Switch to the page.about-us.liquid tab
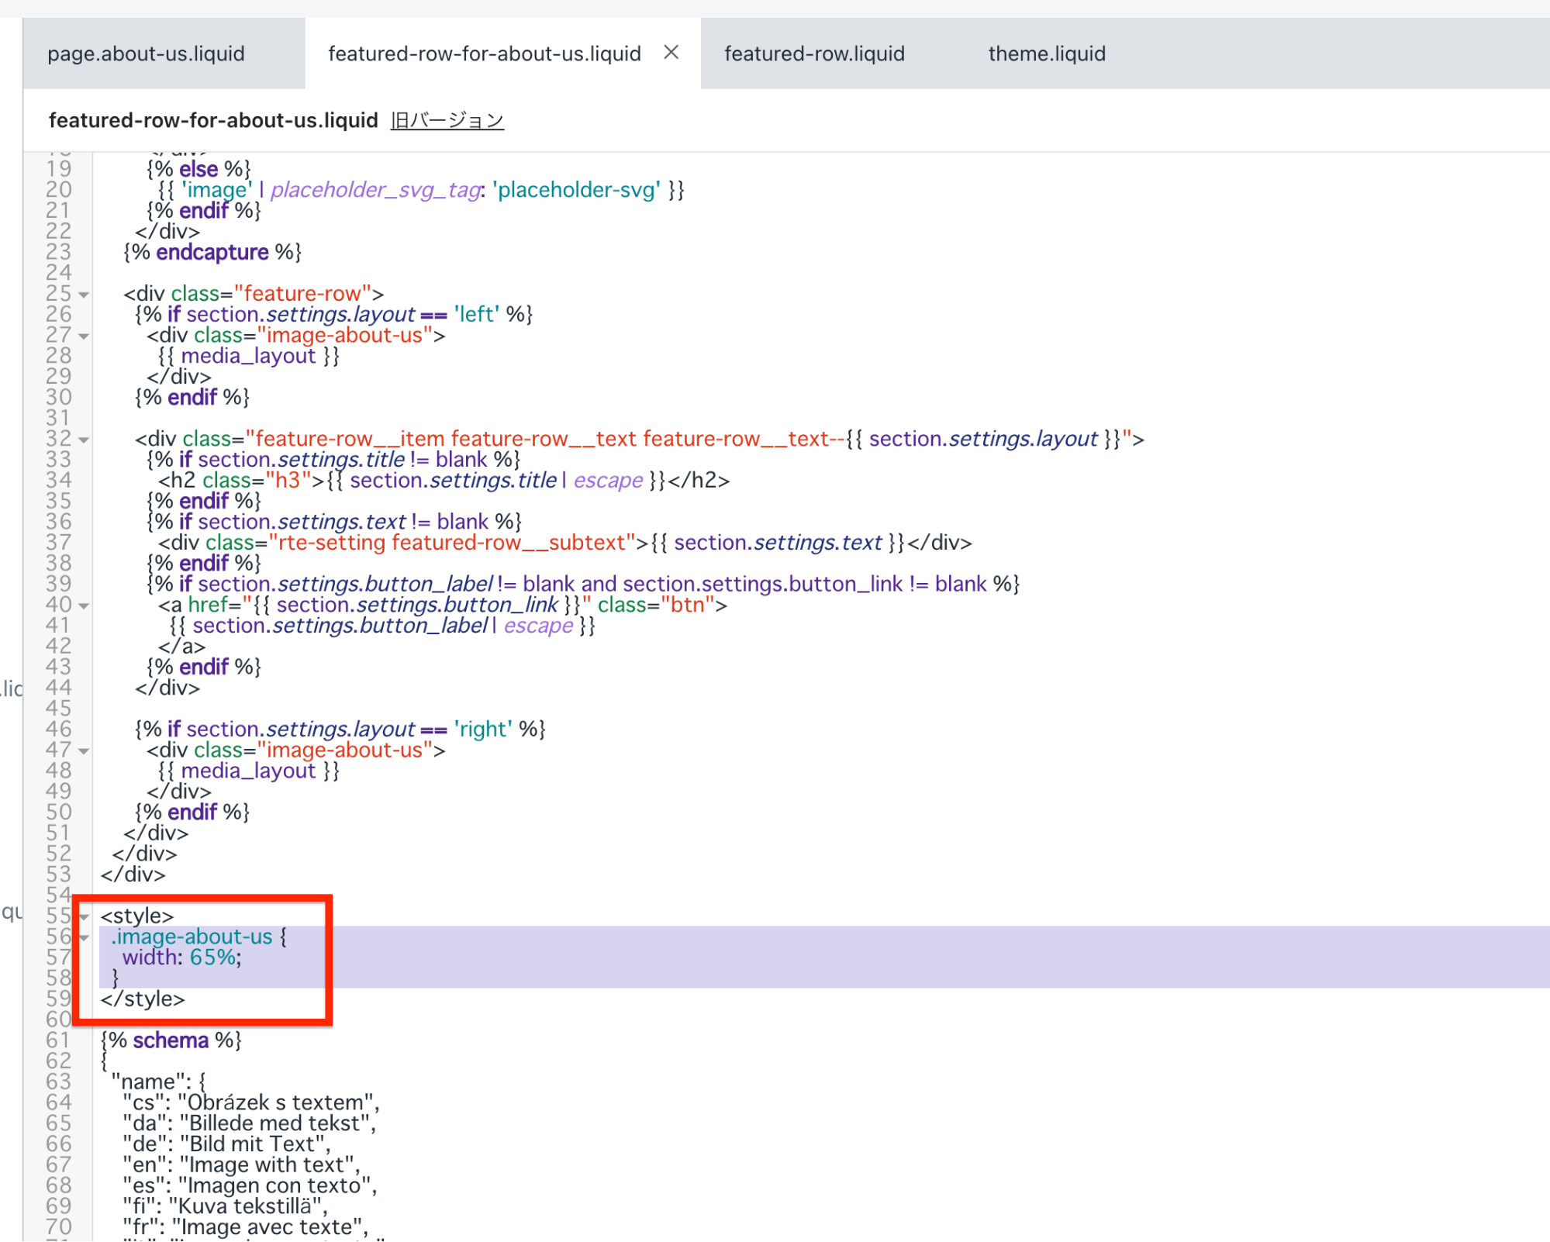1550x1242 pixels. [146, 53]
